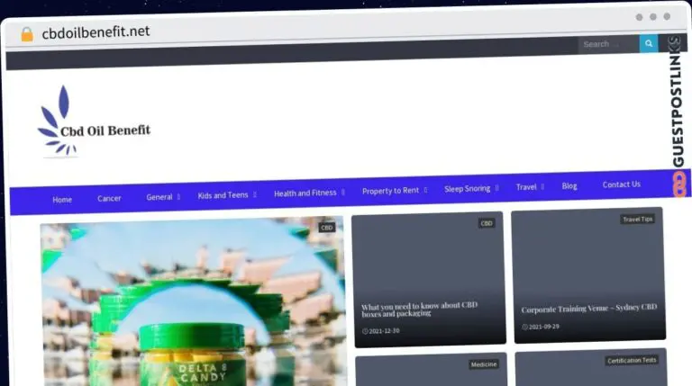The width and height of the screenshot is (692, 386).
Task: Expand the Health and Fitness submenu
Action: tap(343, 193)
